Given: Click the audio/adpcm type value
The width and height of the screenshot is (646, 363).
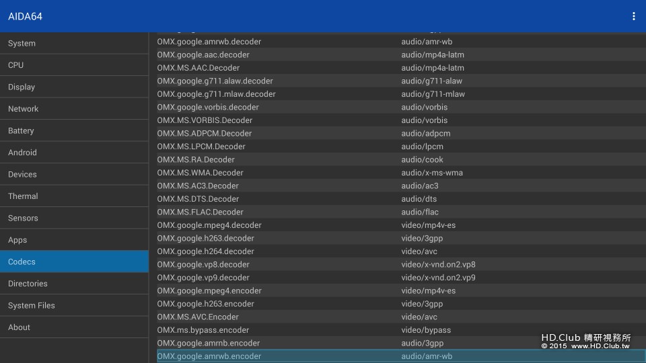Looking at the screenshot, I should click(426, 133).
